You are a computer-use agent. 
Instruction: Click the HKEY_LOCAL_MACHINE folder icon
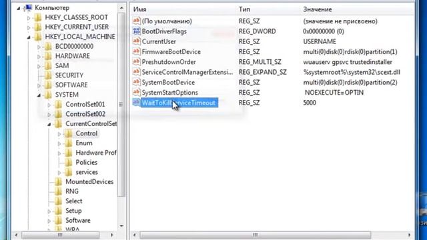click(38, 37)
